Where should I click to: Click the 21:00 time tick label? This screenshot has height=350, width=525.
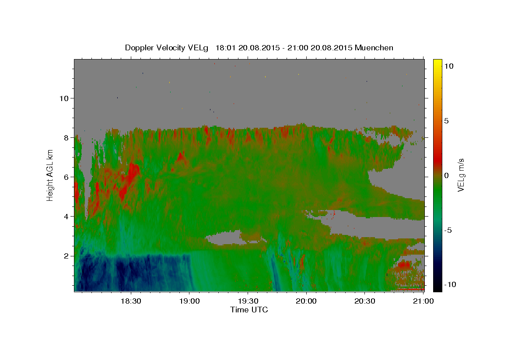423,301
